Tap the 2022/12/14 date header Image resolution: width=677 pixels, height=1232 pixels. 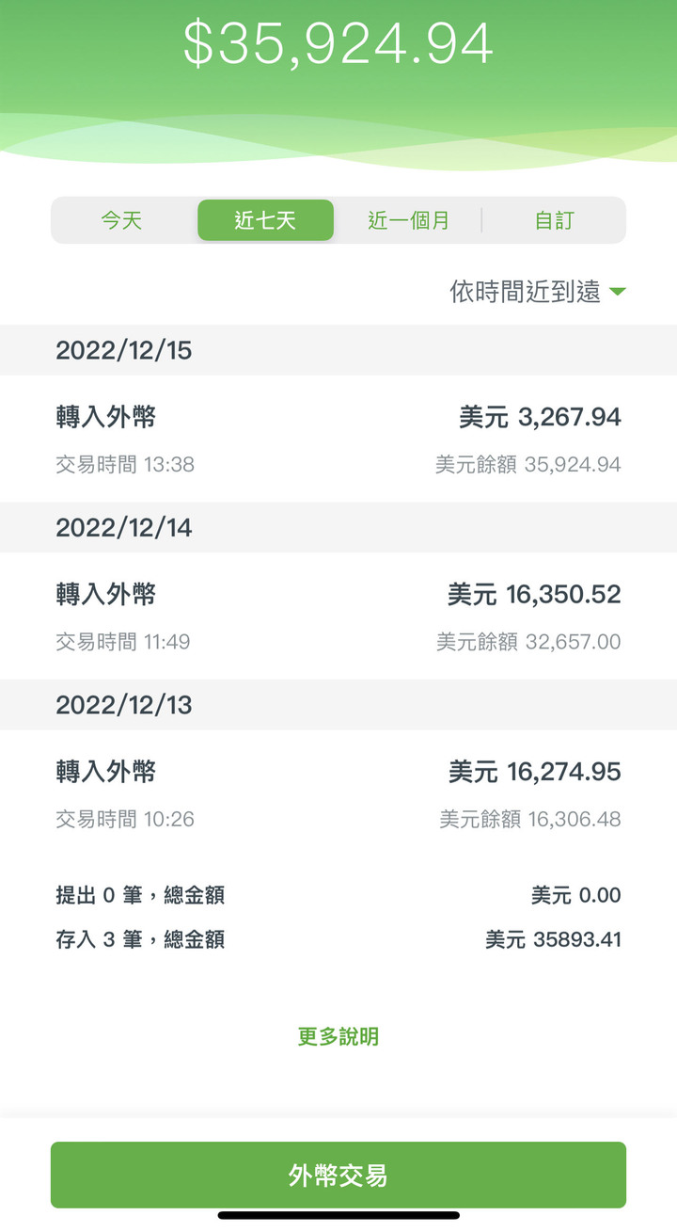(x=124, y=529)
